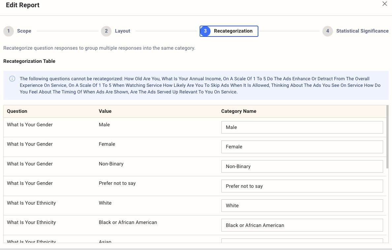This screenshot has width=392, height=250.
Task: Stay on the Recategorization step
Action: point(233,31)
